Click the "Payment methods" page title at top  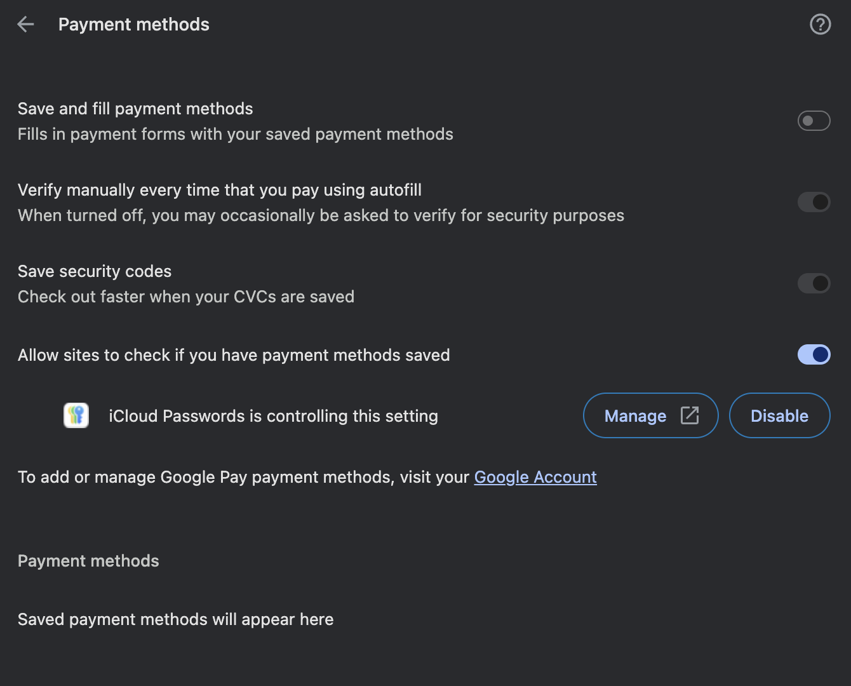pyautogui.click(x=134, y=25)
